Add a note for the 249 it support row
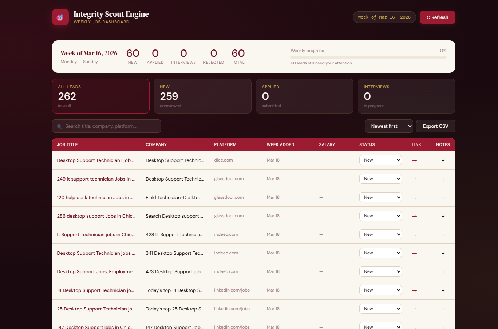 (x=443, y=179)
